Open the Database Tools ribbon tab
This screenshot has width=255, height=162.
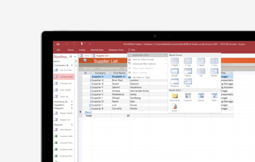pyautogui.click(x=116, y=50)
